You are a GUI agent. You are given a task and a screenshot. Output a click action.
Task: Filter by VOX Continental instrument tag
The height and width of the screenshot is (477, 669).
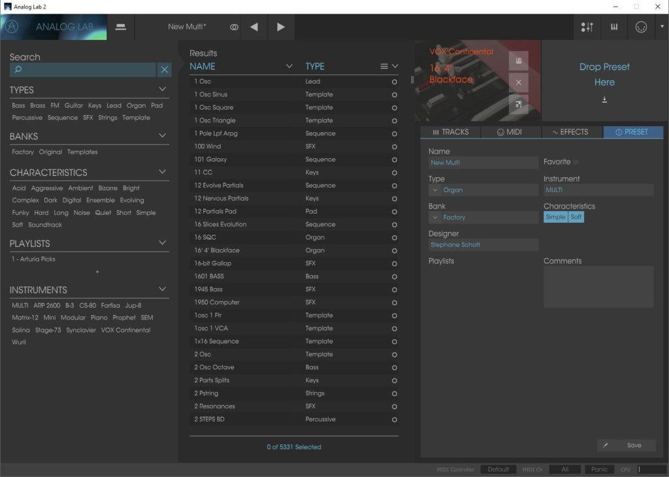125,330
